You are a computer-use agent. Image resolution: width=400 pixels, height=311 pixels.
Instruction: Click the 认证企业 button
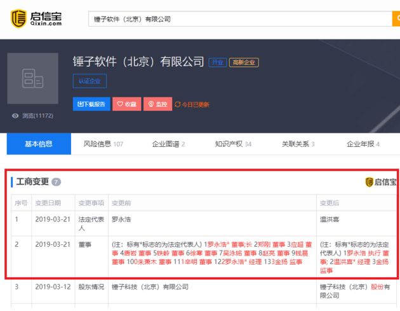pyautogui.click(x=90, y=81)
